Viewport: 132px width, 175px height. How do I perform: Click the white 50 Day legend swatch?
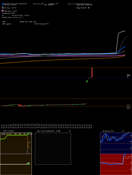pos(3,8)
